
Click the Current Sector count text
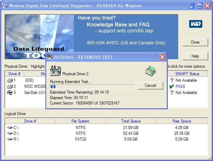[85, 103]
